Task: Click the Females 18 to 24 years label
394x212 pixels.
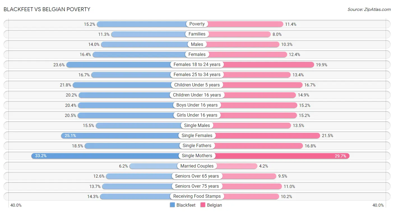Action: (197, 65)
